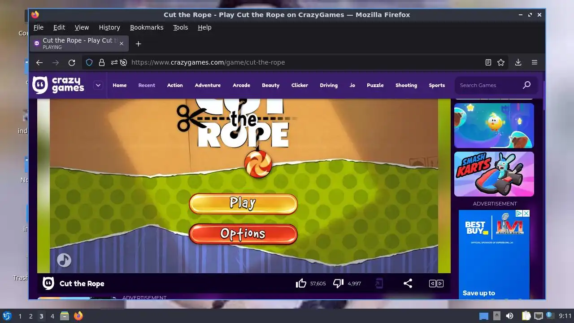This screenshot has height=323, width=574.
Task: Open the taskbar start menu launcher
Action: pos(7,316)
